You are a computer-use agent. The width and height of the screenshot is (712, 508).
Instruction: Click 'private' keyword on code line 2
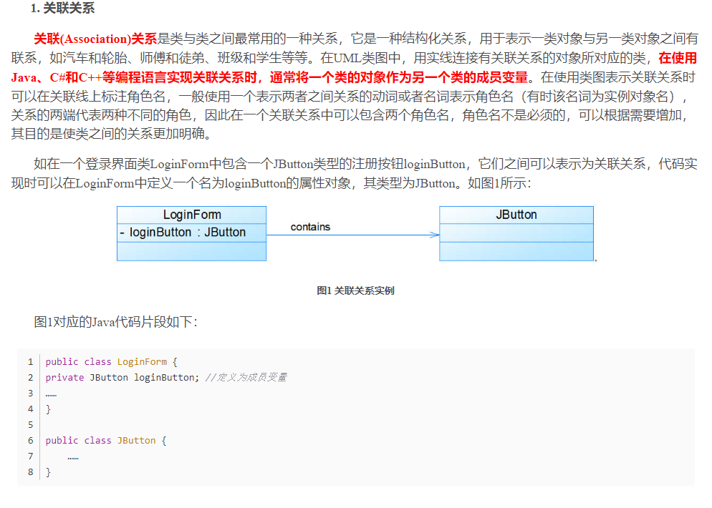tap(64, 377)
